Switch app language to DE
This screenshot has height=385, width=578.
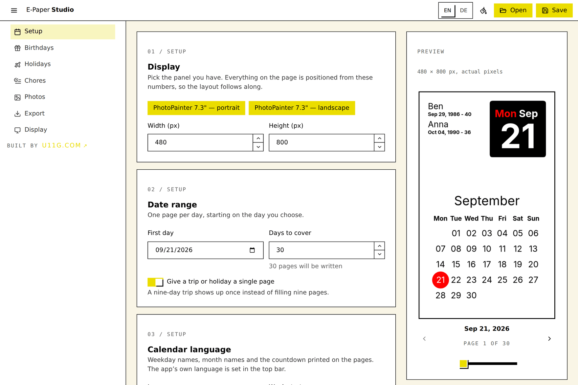(463, 11)
